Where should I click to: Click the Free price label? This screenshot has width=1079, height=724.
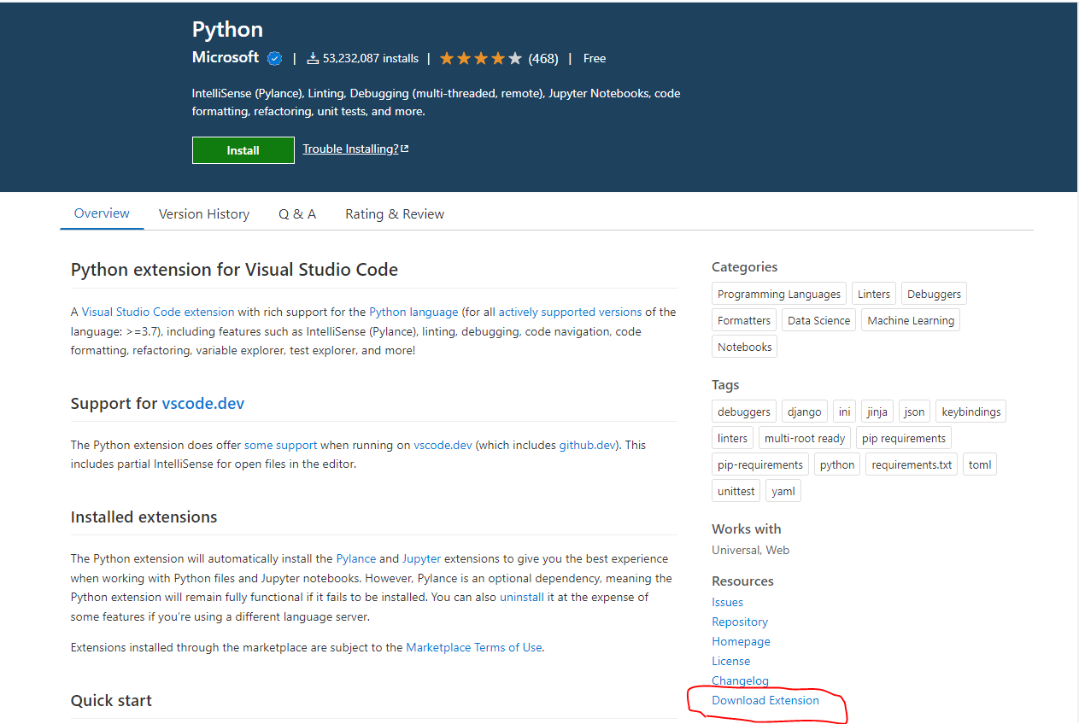[x=595, y=58]
